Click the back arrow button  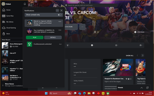[31, 5]
